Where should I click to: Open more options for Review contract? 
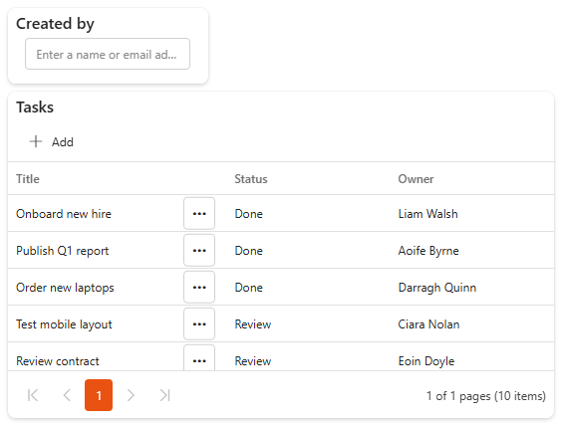(x=199, y=358)
